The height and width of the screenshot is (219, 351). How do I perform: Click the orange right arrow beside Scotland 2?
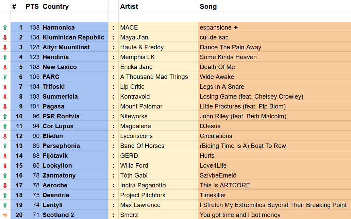coord(5,215)
